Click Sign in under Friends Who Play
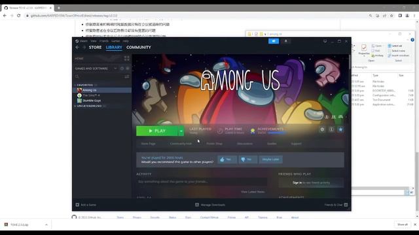Screen dimensions: 419x235 pyautogui.click(x=297, y=183)
